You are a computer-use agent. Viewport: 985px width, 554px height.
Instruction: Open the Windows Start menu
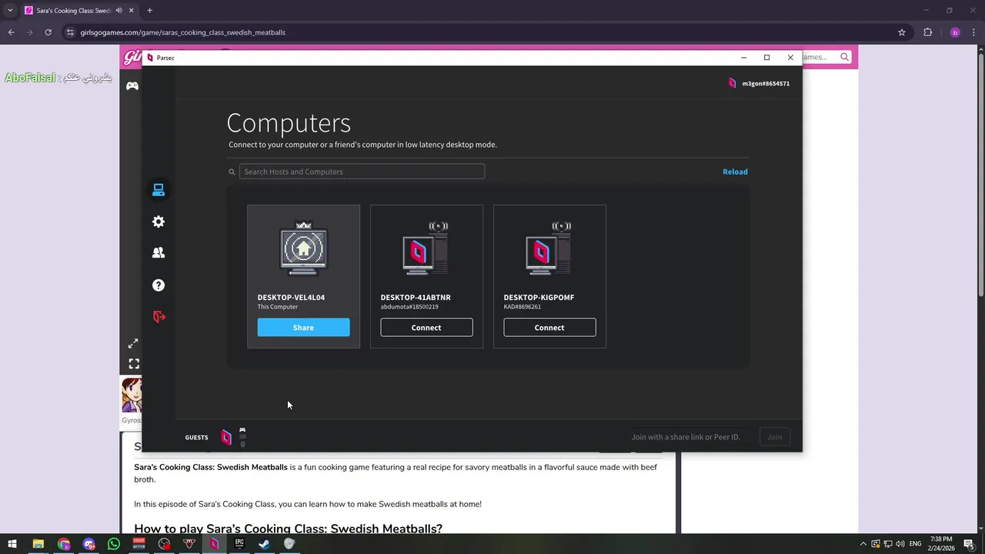pos(12,544)
